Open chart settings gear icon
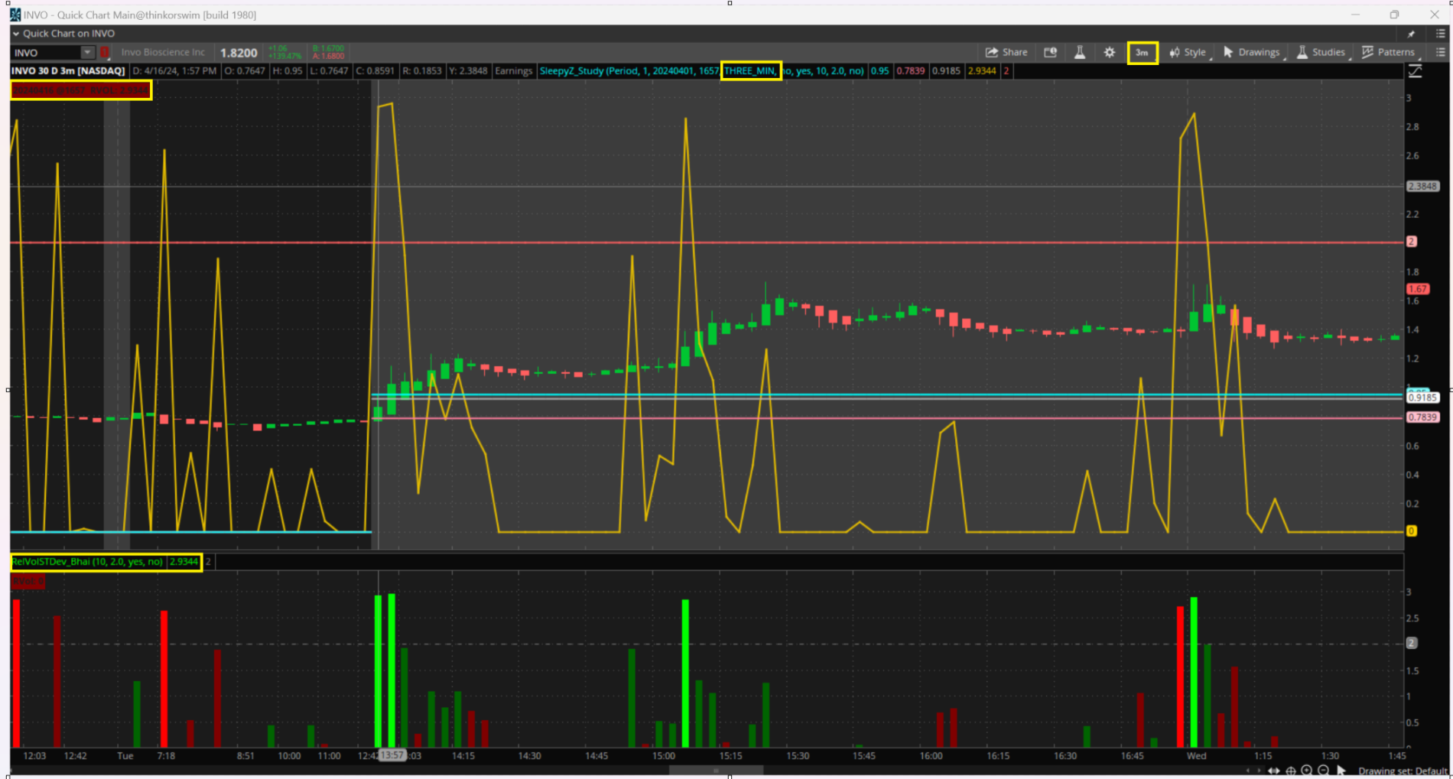Viewport: 1453px width, 779px height. pos(1110,52)
